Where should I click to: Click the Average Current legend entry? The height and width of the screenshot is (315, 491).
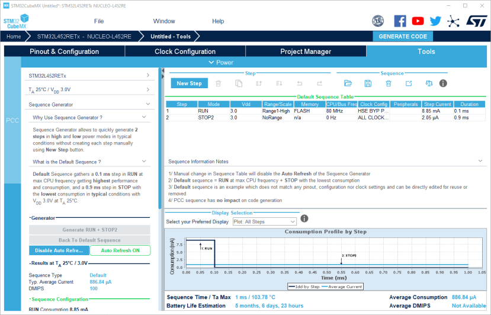(342, 287)
